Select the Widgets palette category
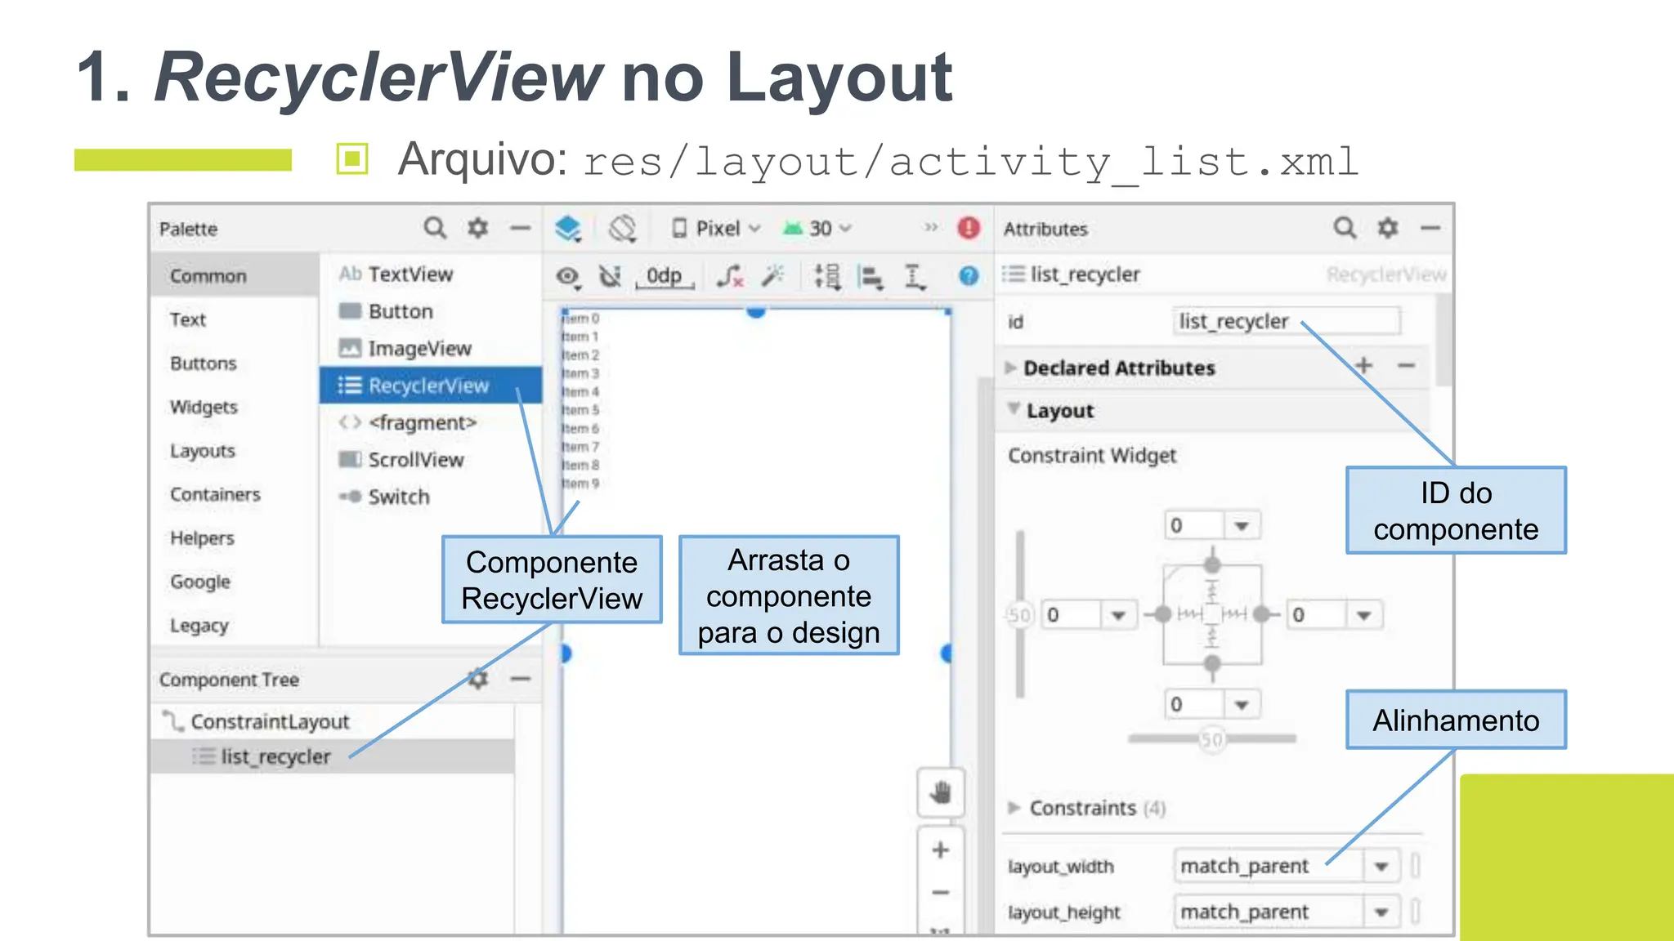Screen dimensions: 1674x941 (x=235, y=407)
